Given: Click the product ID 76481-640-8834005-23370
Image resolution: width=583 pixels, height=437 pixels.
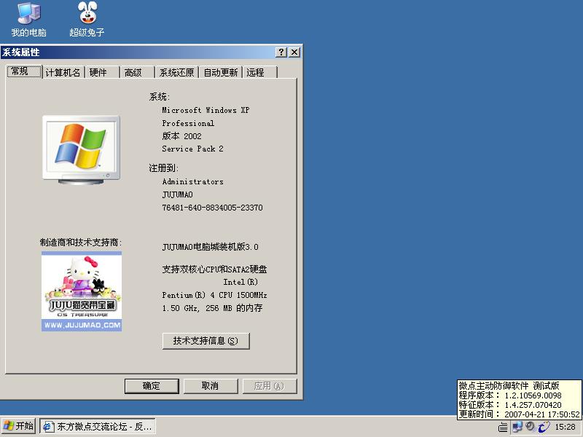Looking at the screenshot, I should coord(212,208).
